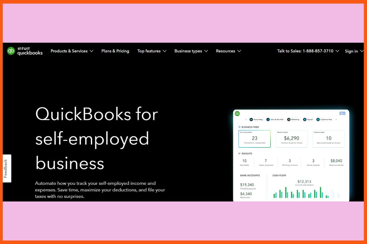Select the Accounting Agent card showing 23 transactions
This screenshot has height=244, width=367.
[254, 139]
